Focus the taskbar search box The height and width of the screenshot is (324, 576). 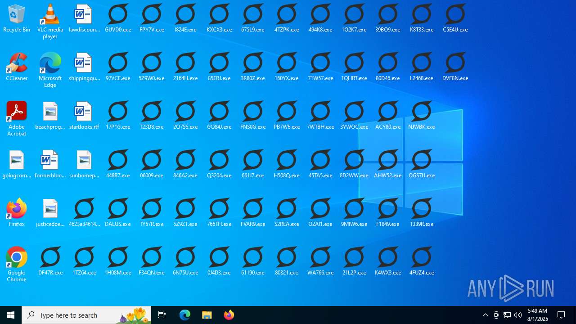(86, 315)
